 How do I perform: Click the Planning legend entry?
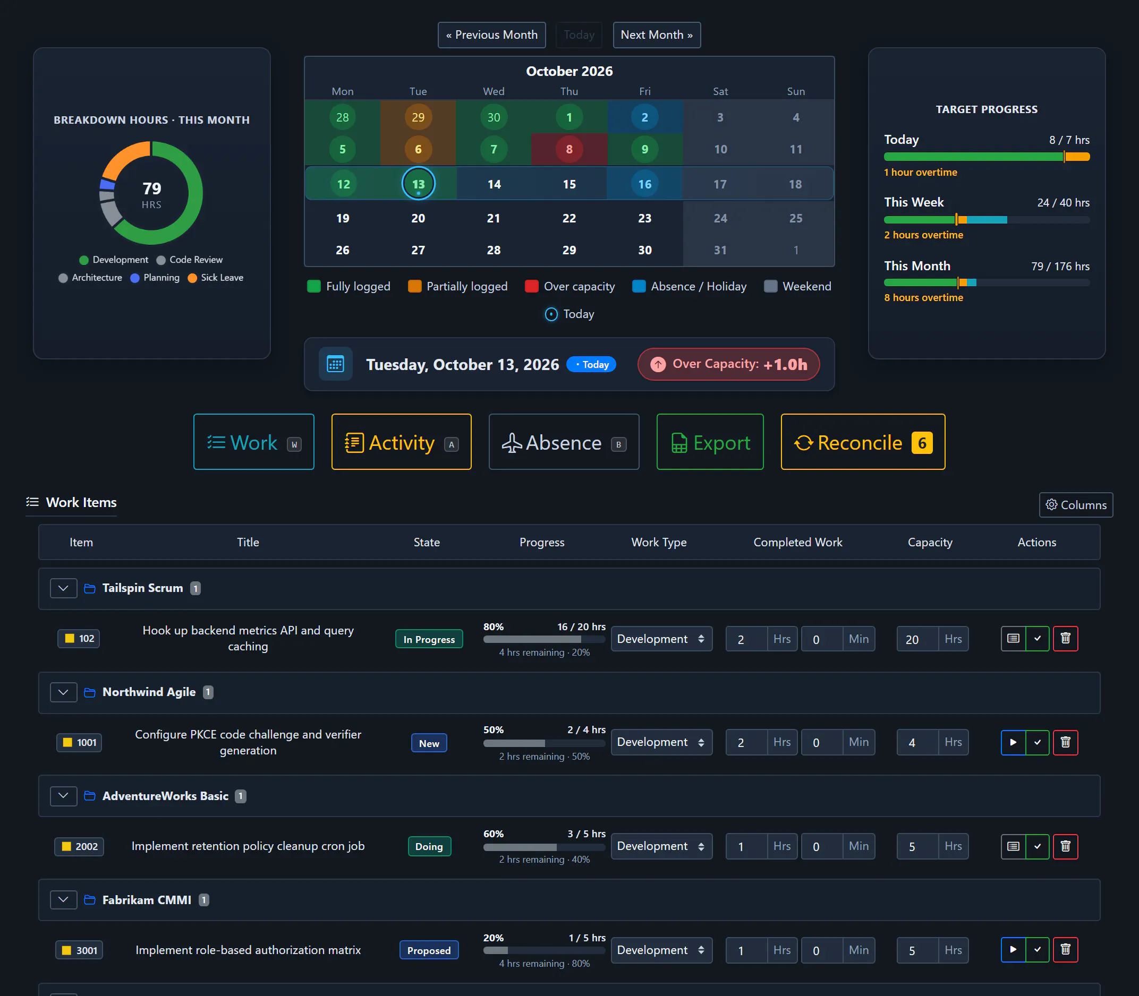point(155,278)
